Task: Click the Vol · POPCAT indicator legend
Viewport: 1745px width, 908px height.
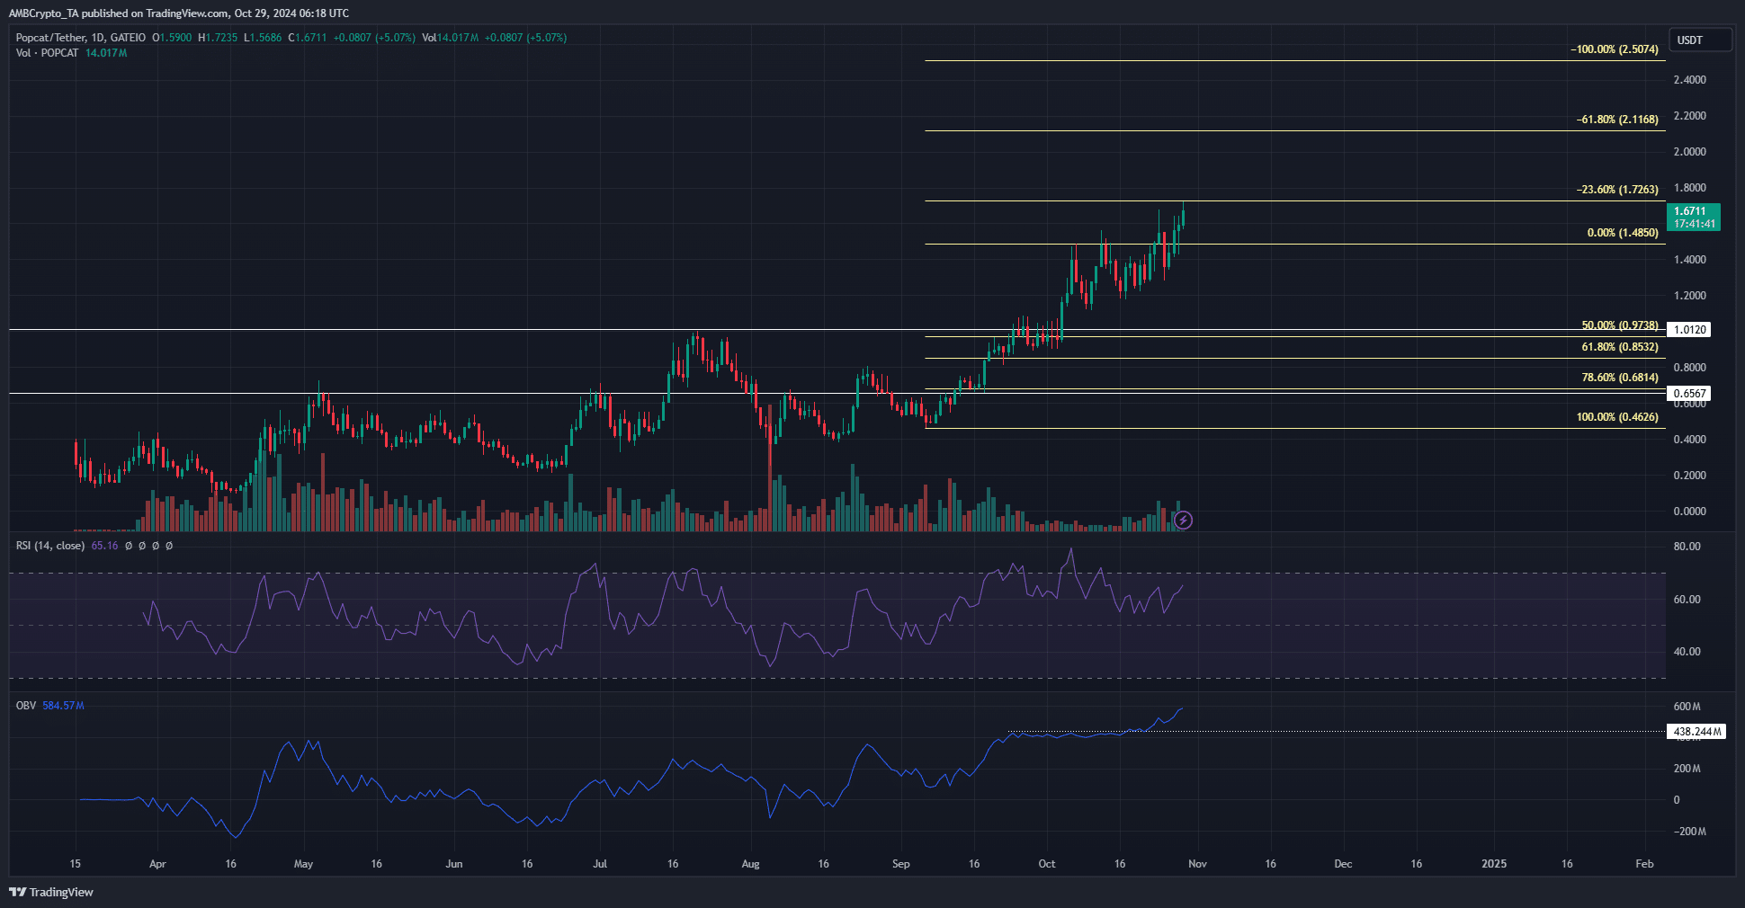Action: point(47,53)
